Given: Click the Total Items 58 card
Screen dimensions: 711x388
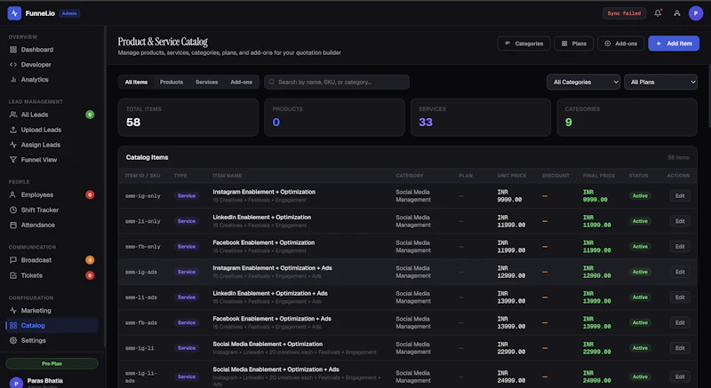Looking at the screenshot, I should pos(188,117).
